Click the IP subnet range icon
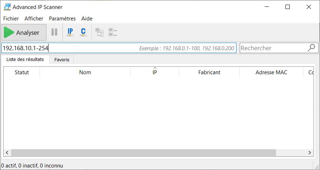The width and height of the screenshot is (320, 170). click(70, 32)
